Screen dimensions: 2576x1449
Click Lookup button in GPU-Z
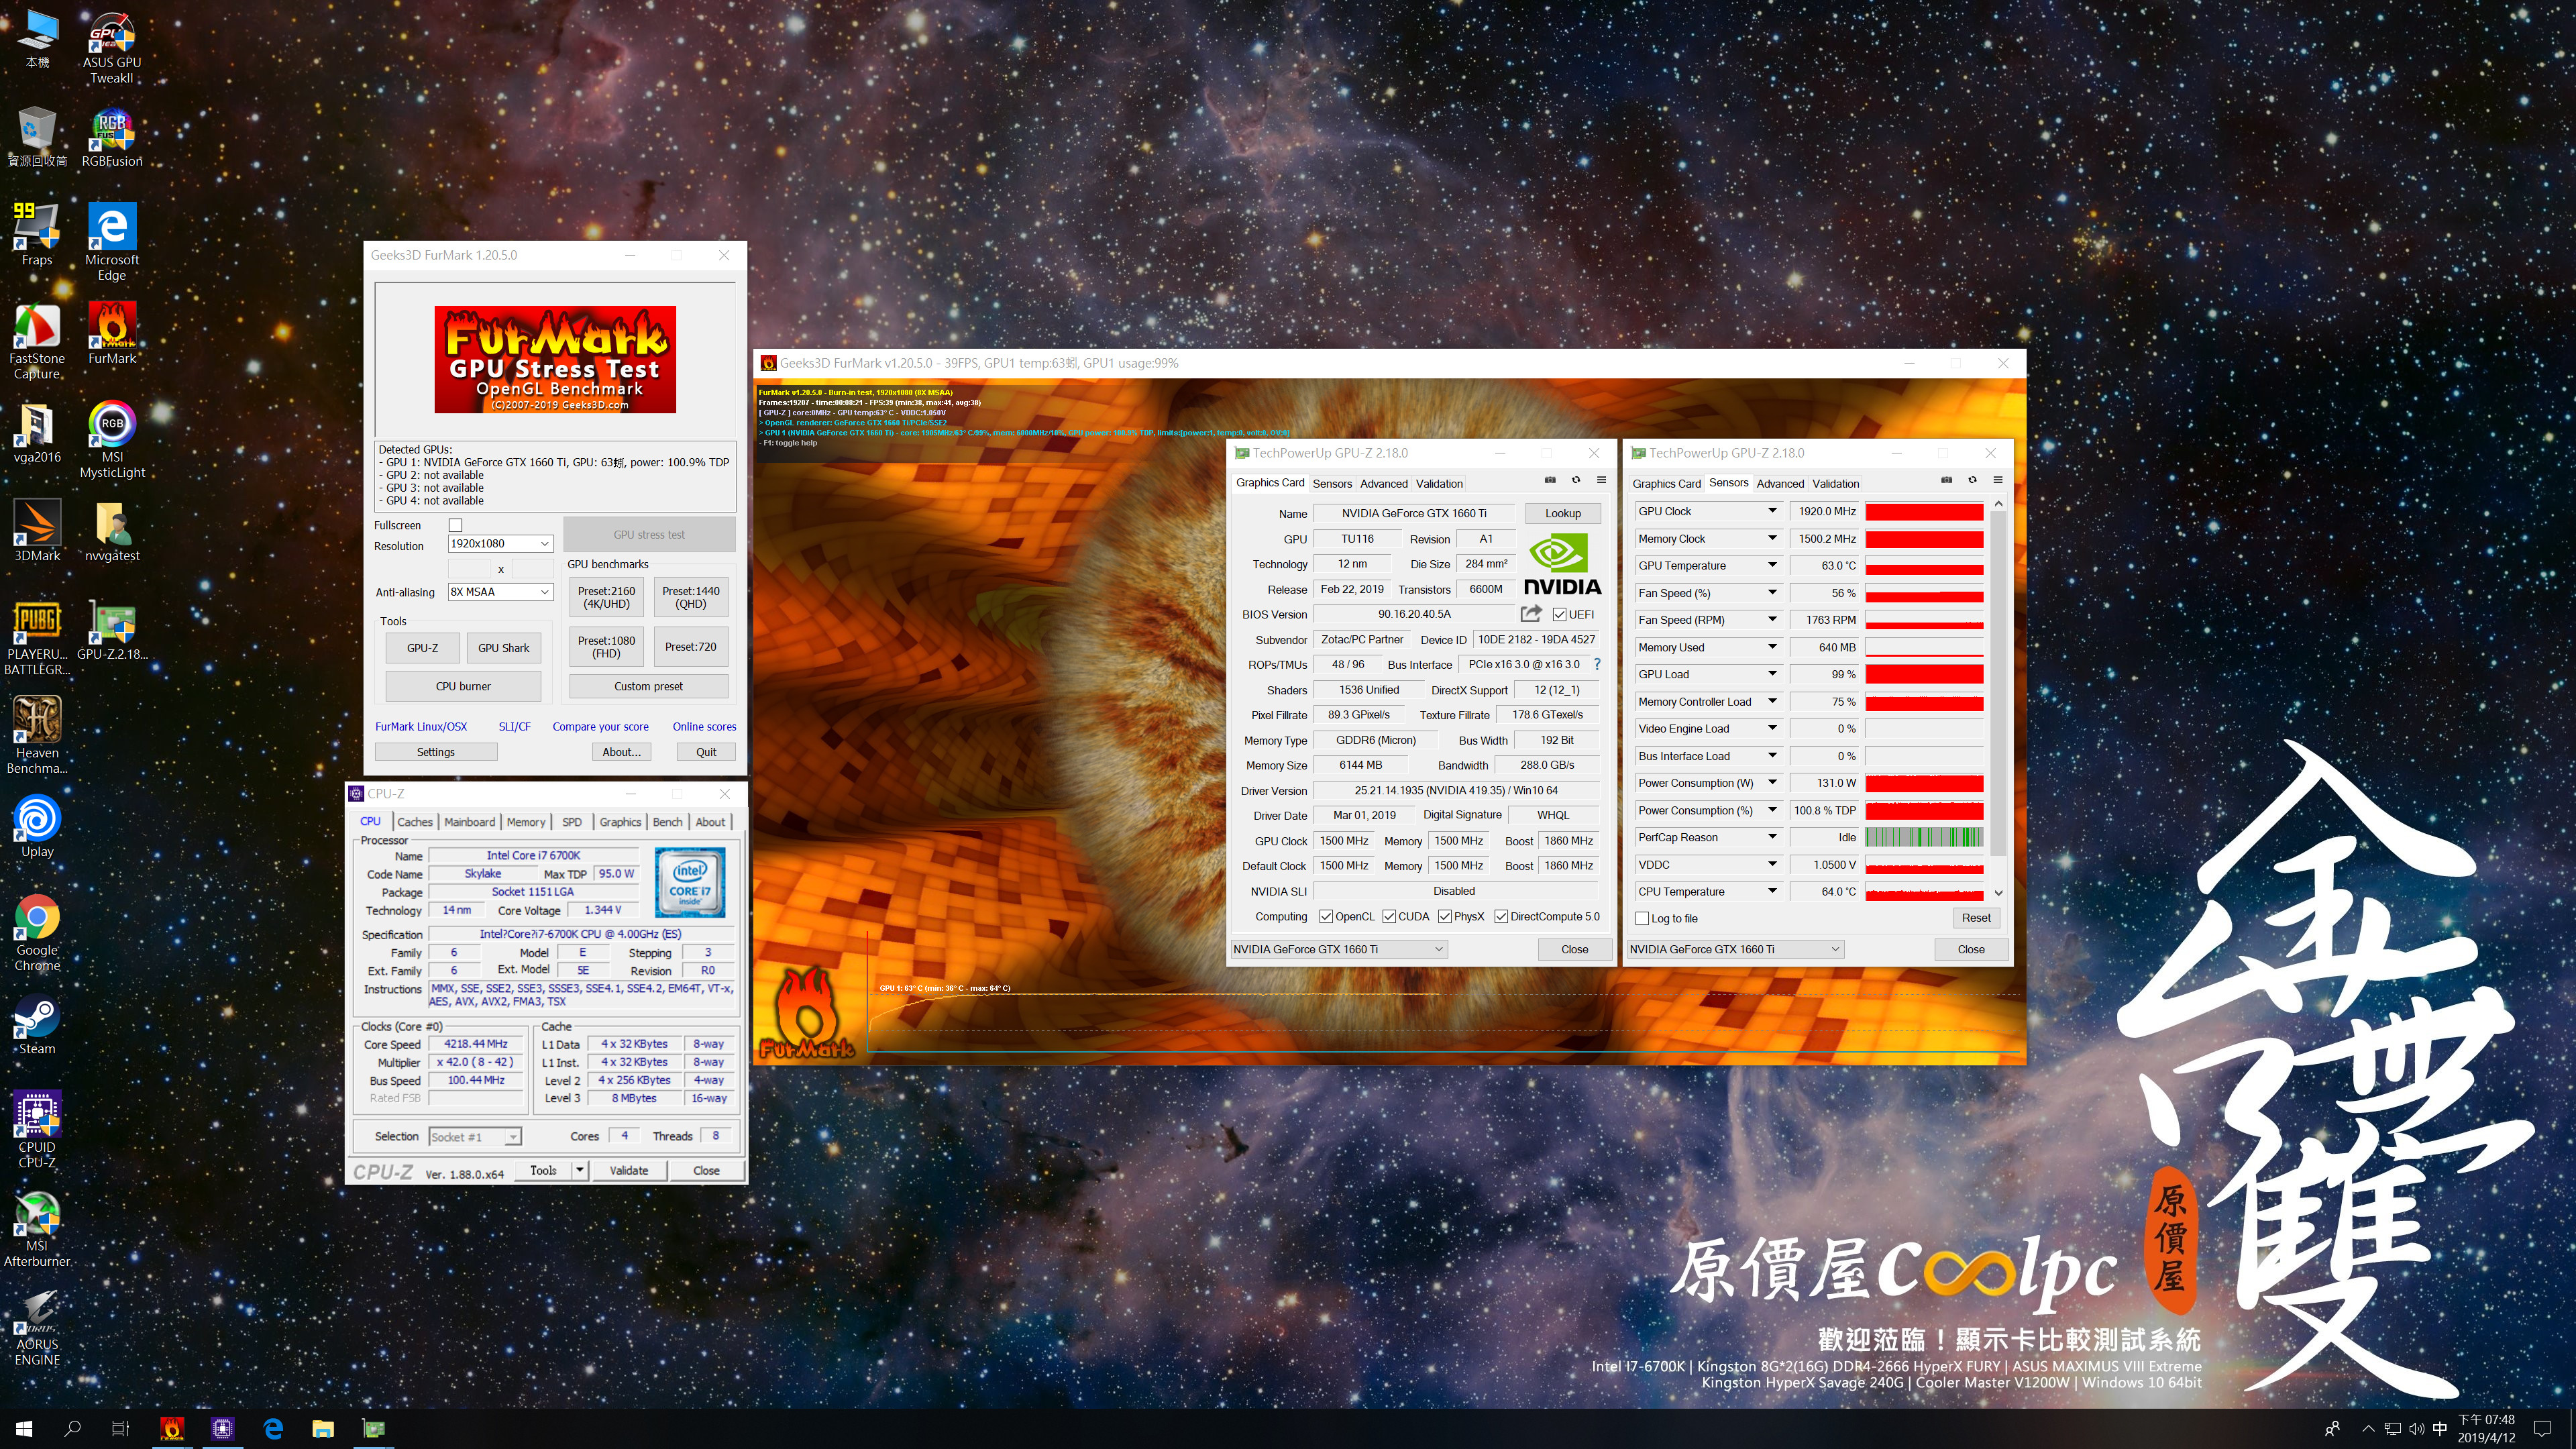[1563, 513]
